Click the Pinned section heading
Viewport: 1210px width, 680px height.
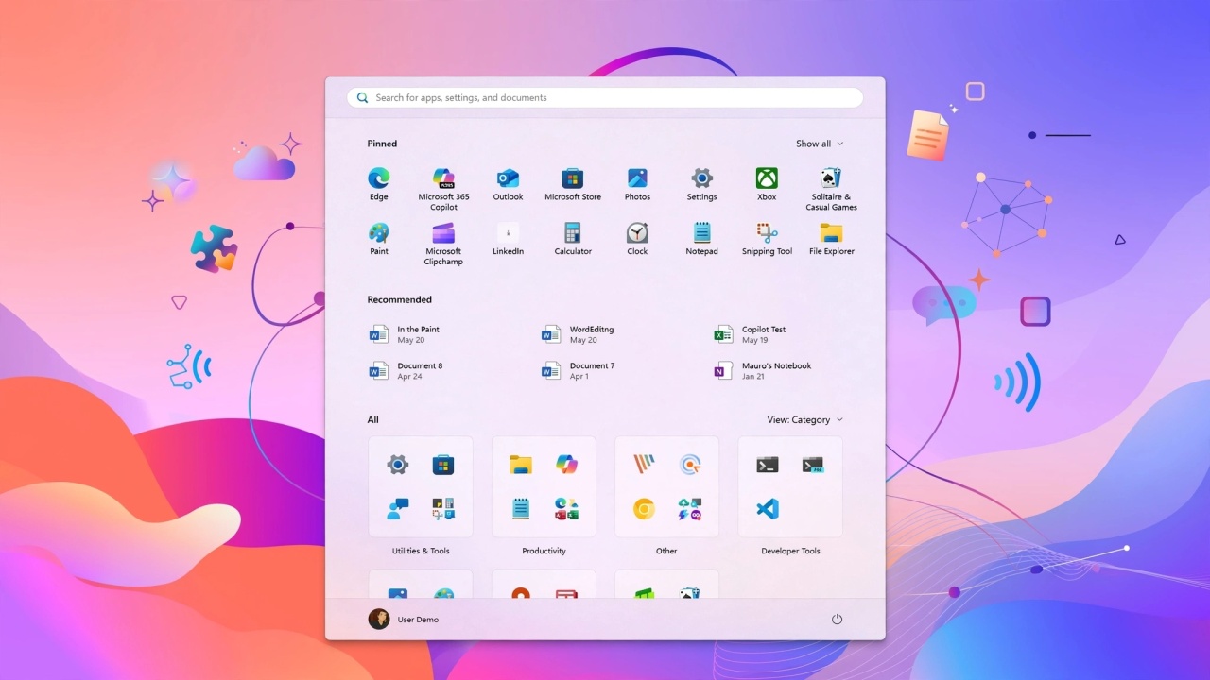click(x=382, y=144)
